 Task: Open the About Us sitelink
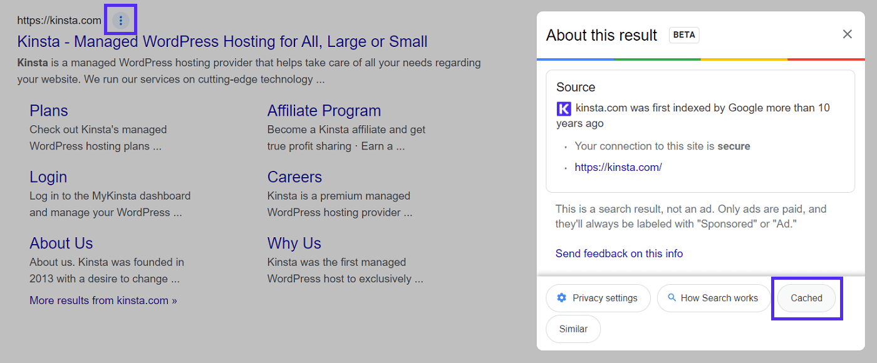[x=61, y=243]
